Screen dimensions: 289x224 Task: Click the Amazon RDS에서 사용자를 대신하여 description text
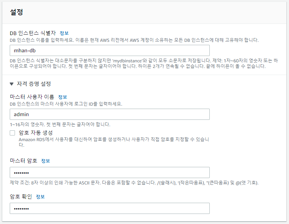click(x=114, y=142)
